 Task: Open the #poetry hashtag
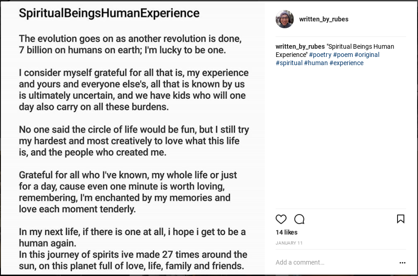point(320,55)
